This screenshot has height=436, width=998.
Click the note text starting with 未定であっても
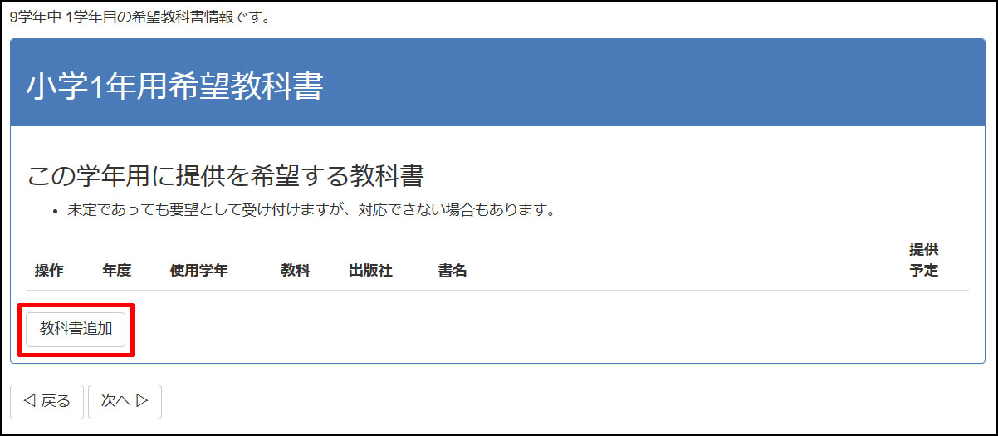tap(311, 209)
